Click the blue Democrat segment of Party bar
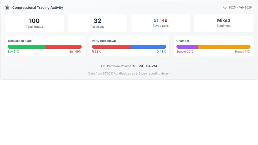The image size is (258, 145). [x=148, y=47]
